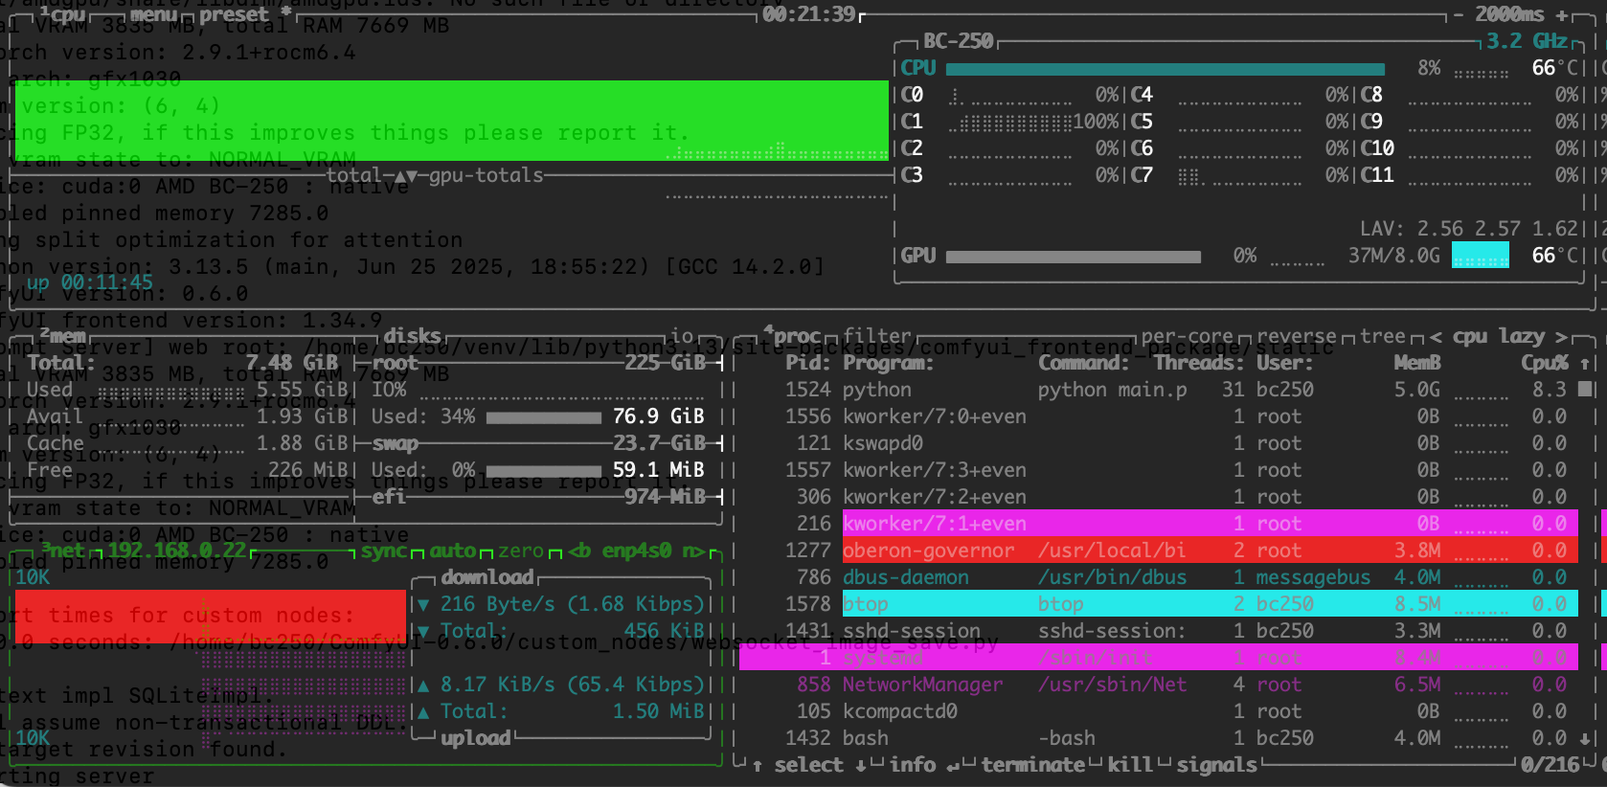Kill the selected process
The width and height of the screenshot is (1607, 787).
[1130, 765]
